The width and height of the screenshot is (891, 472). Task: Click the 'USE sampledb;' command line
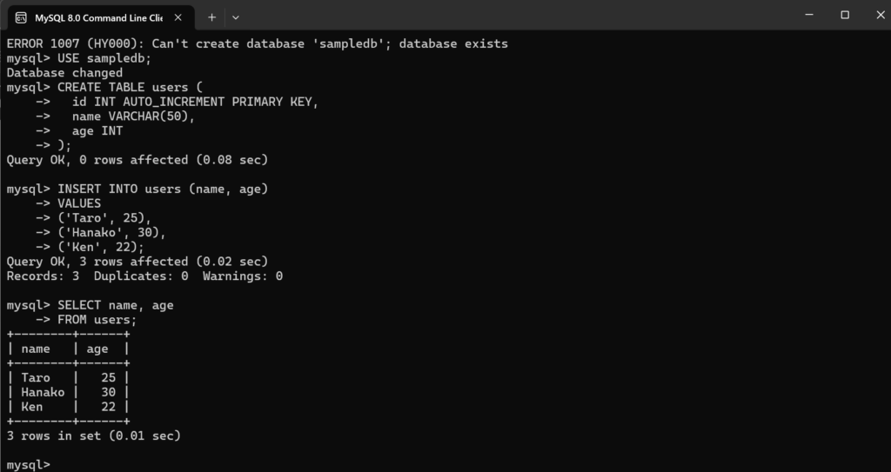104,58
